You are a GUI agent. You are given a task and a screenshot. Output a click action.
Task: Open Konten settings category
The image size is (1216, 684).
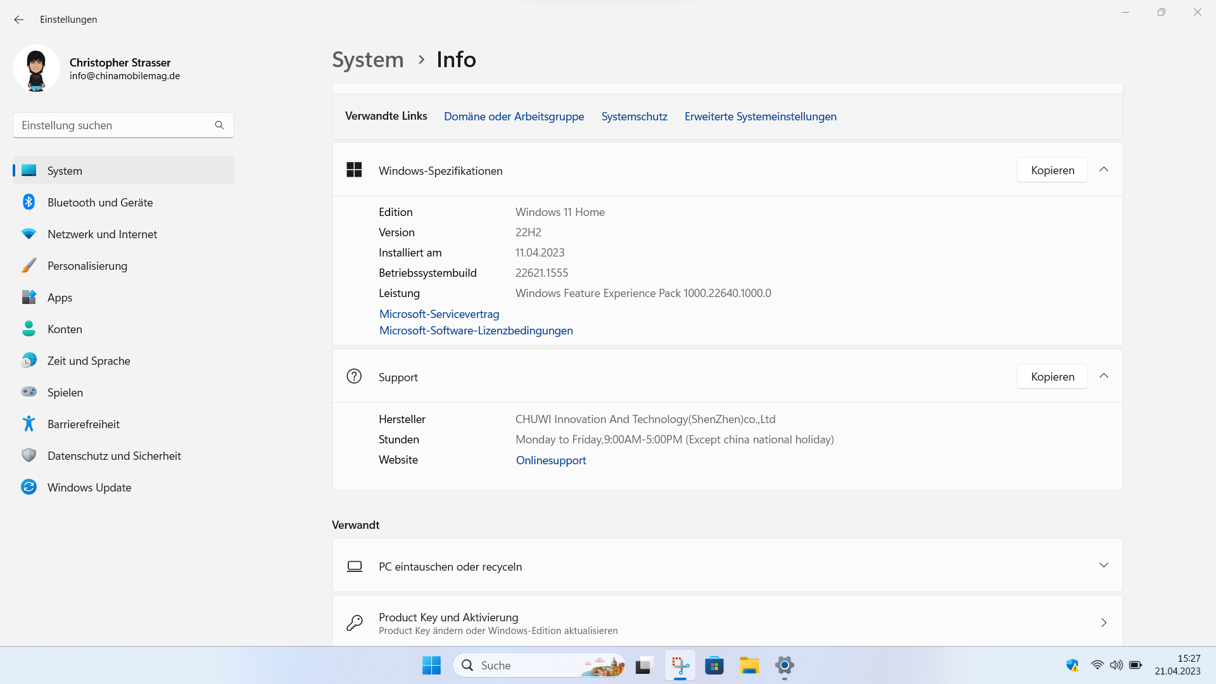[123, 329]
